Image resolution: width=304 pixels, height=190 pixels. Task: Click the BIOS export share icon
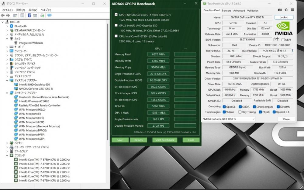point(276,39)
